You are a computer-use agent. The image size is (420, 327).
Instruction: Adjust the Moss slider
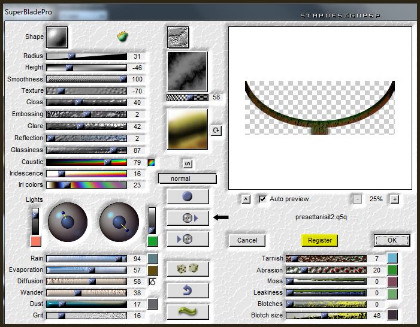pos(326,281)
